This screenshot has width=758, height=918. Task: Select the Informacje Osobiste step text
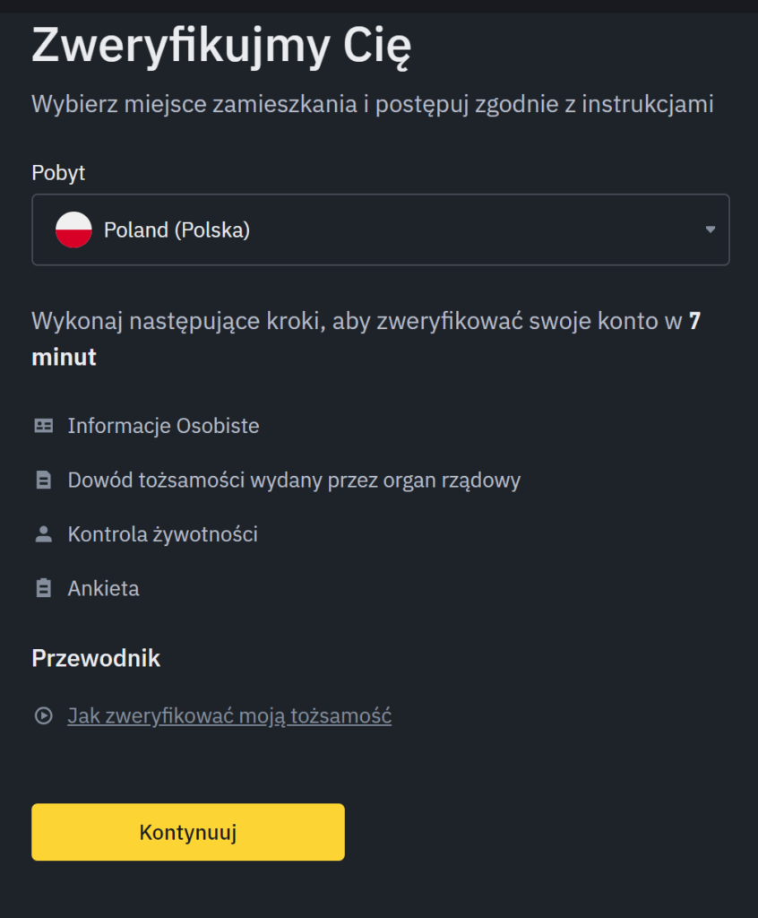(163, 426)
